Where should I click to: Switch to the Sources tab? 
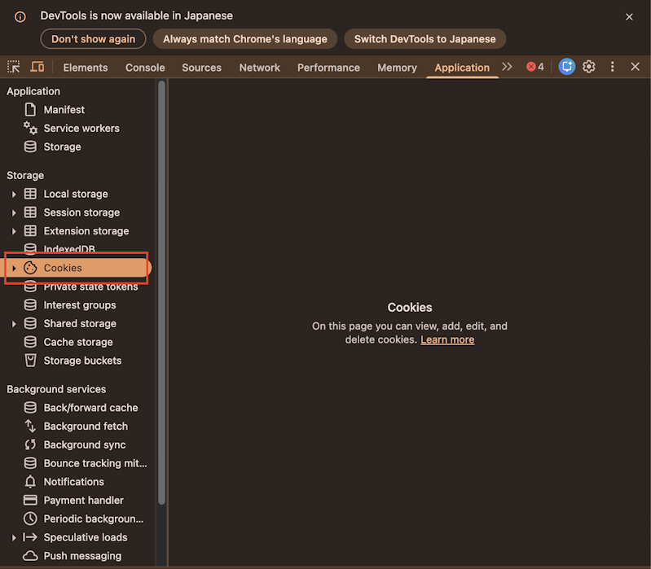(x=201, y=68)
